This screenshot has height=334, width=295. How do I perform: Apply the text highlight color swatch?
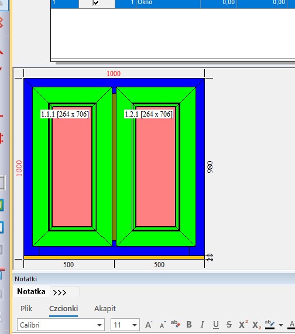pos(270,325)
